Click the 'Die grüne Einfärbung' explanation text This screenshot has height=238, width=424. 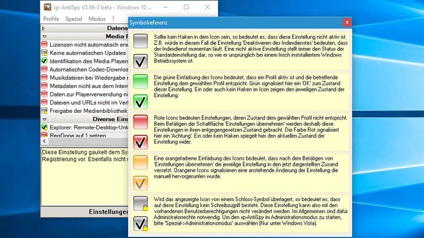249,86
